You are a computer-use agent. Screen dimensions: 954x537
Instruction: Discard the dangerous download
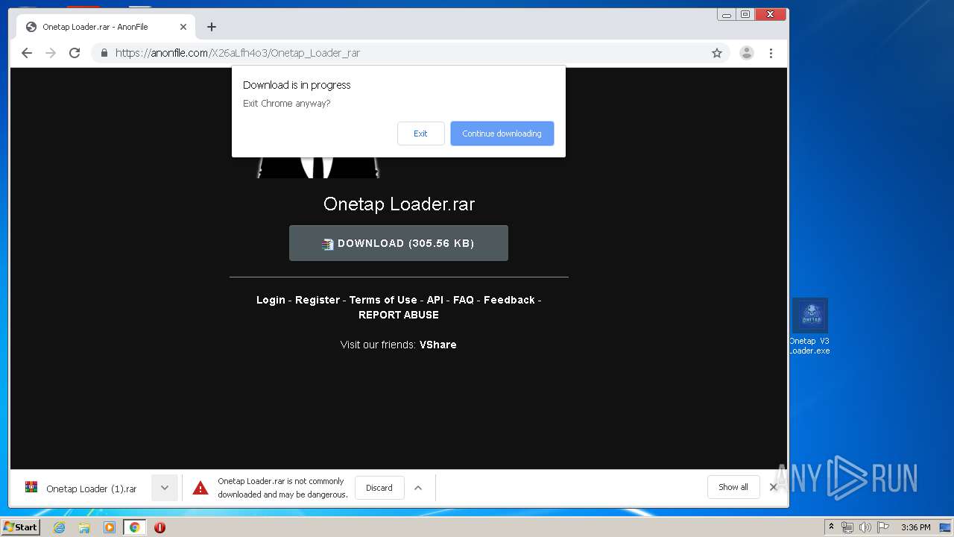coord(379,488)
